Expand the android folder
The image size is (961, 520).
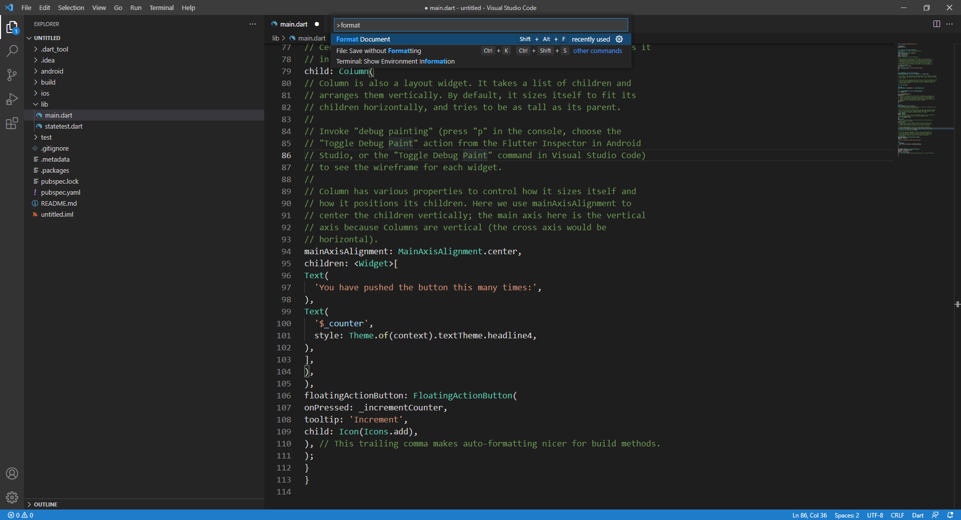[x=36, y=71]
